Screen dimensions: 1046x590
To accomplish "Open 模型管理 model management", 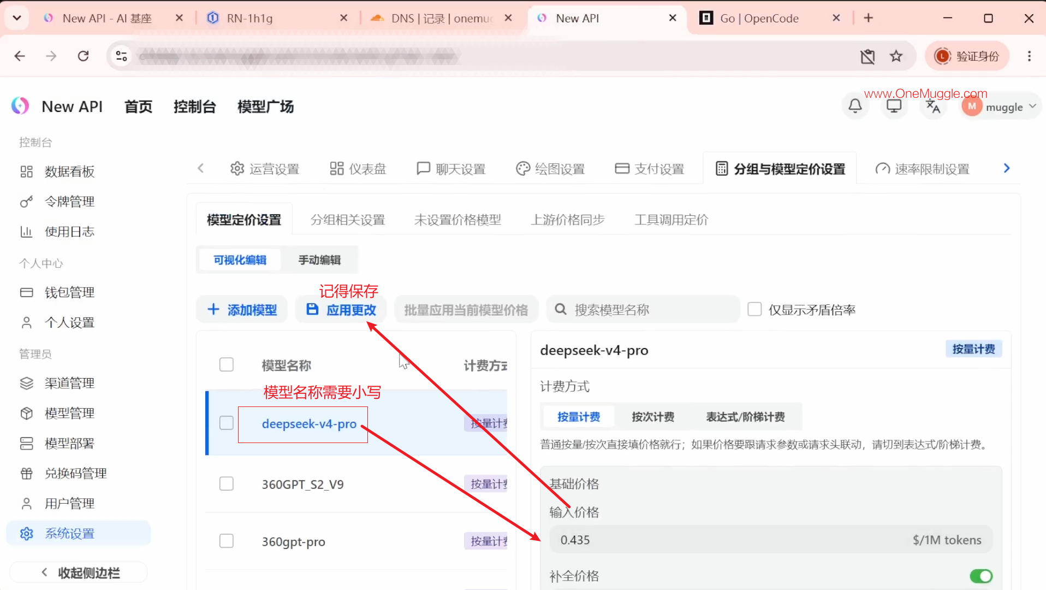I will coord(69,413).
